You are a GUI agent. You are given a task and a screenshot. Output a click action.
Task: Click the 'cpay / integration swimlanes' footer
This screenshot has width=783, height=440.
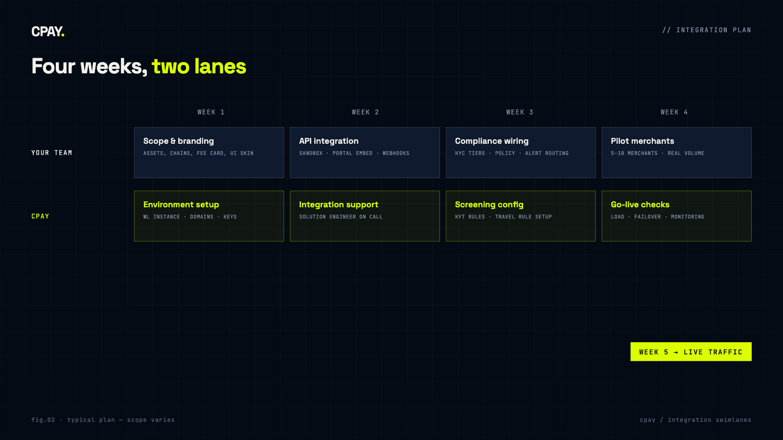[695, 420]
